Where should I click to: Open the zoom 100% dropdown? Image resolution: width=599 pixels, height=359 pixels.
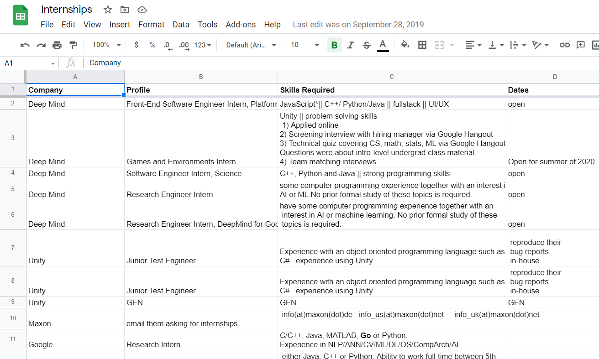106,45
